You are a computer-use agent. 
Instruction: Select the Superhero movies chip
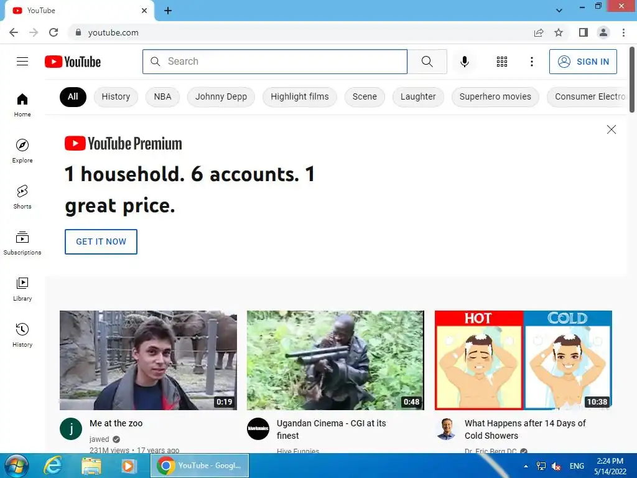pos(495,96)
